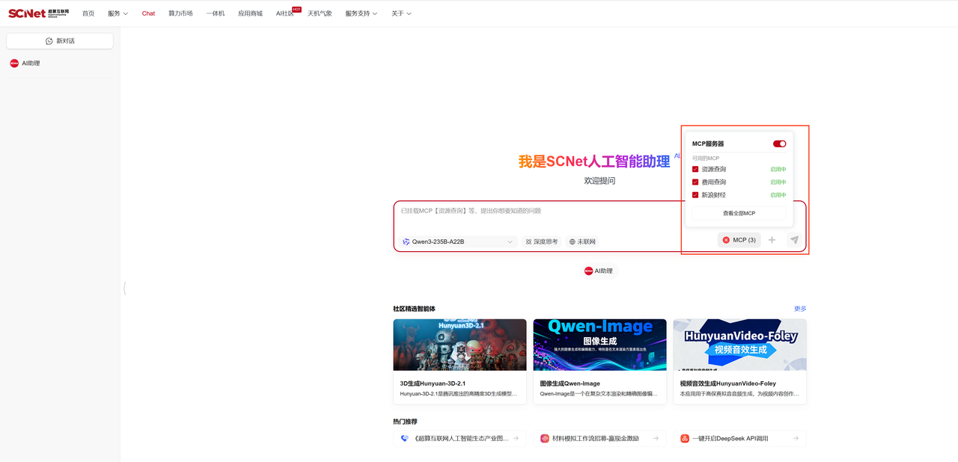Uncheck the 新浪财经 MCP checkbox
The height and width of the screenshot is (462, 958).
[x=695, y=195]
